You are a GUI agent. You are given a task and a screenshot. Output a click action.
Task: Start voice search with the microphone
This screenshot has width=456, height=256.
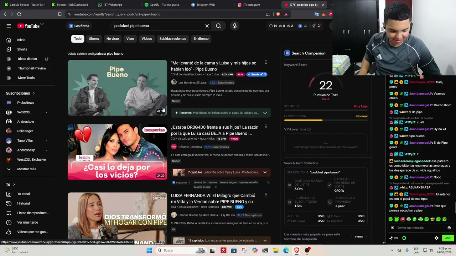tap(234, 26)
